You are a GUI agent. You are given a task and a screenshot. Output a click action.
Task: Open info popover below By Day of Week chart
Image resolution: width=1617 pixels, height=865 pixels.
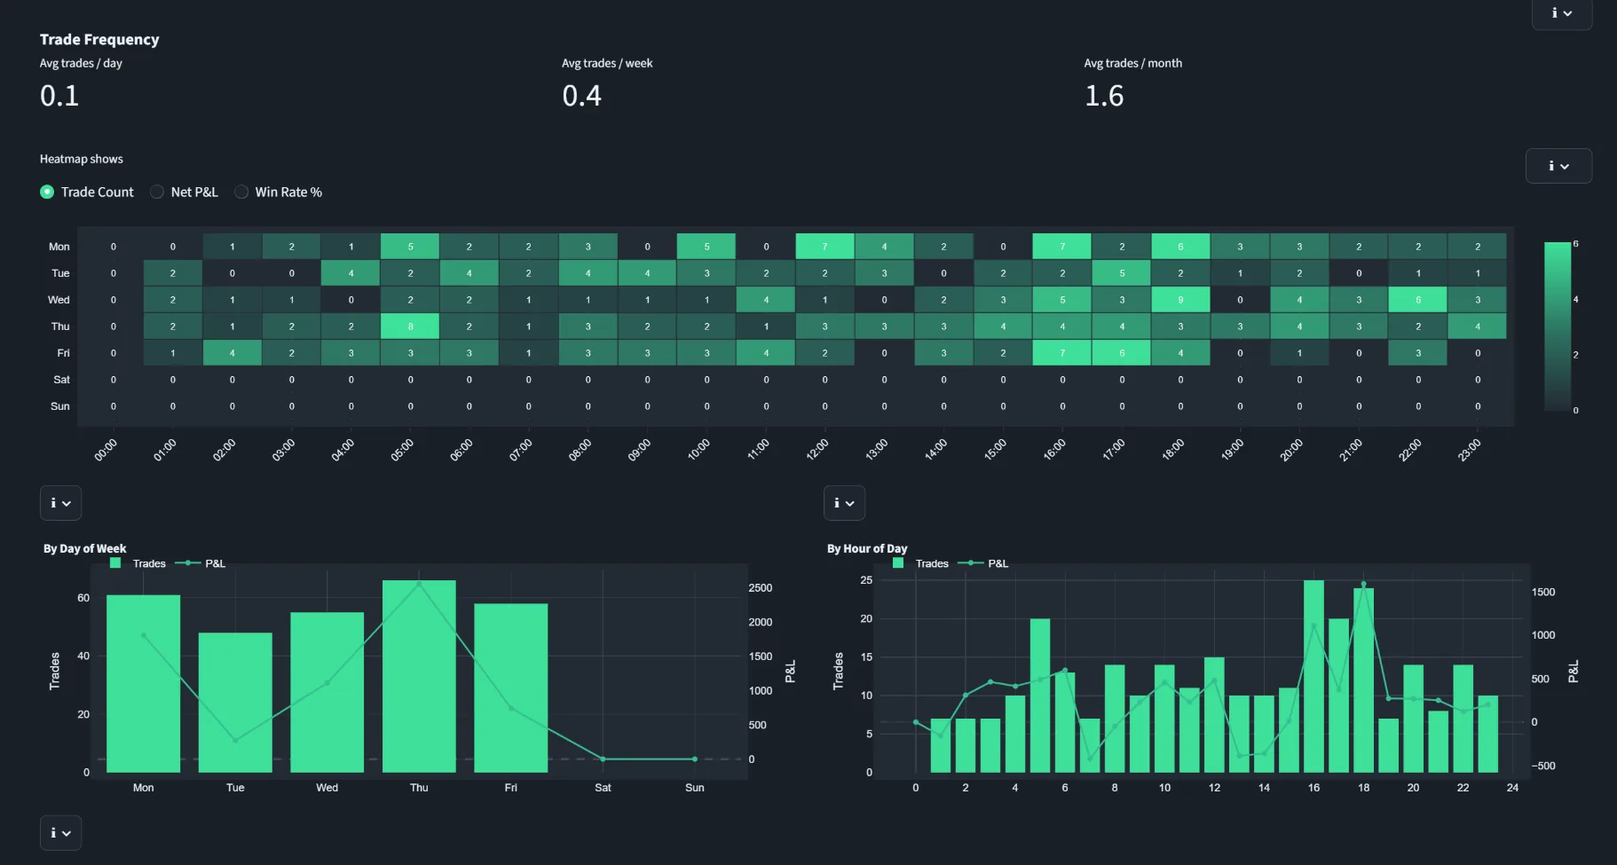(60, 833)
